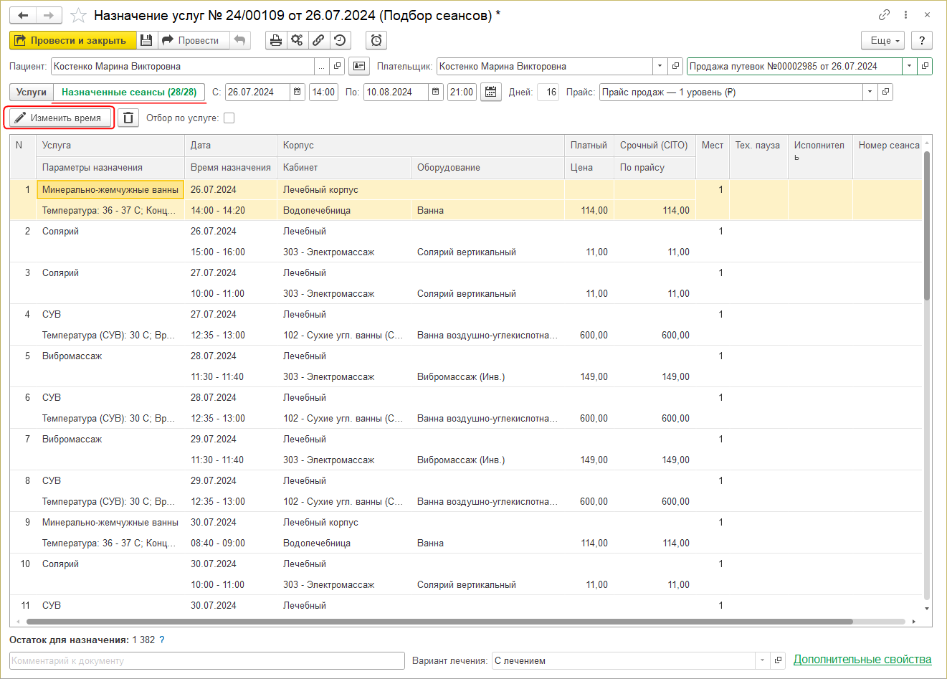947x679 pixels.
Task: Click the undo posting arrow icon
Action: click(240, 40)
